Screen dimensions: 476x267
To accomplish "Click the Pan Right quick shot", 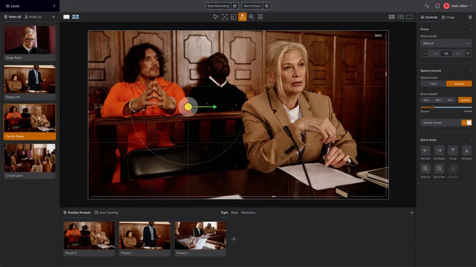I will [439, 151].
